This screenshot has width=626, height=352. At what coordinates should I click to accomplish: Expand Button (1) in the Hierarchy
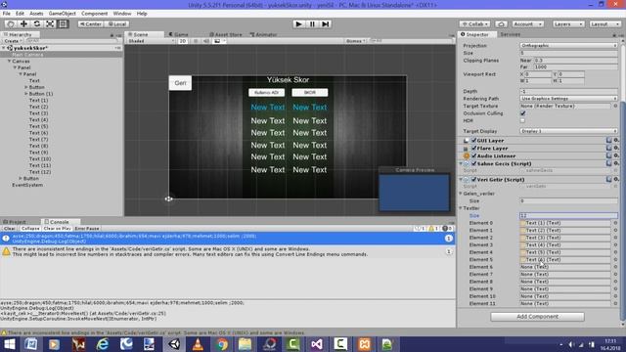tap(26, 94)
